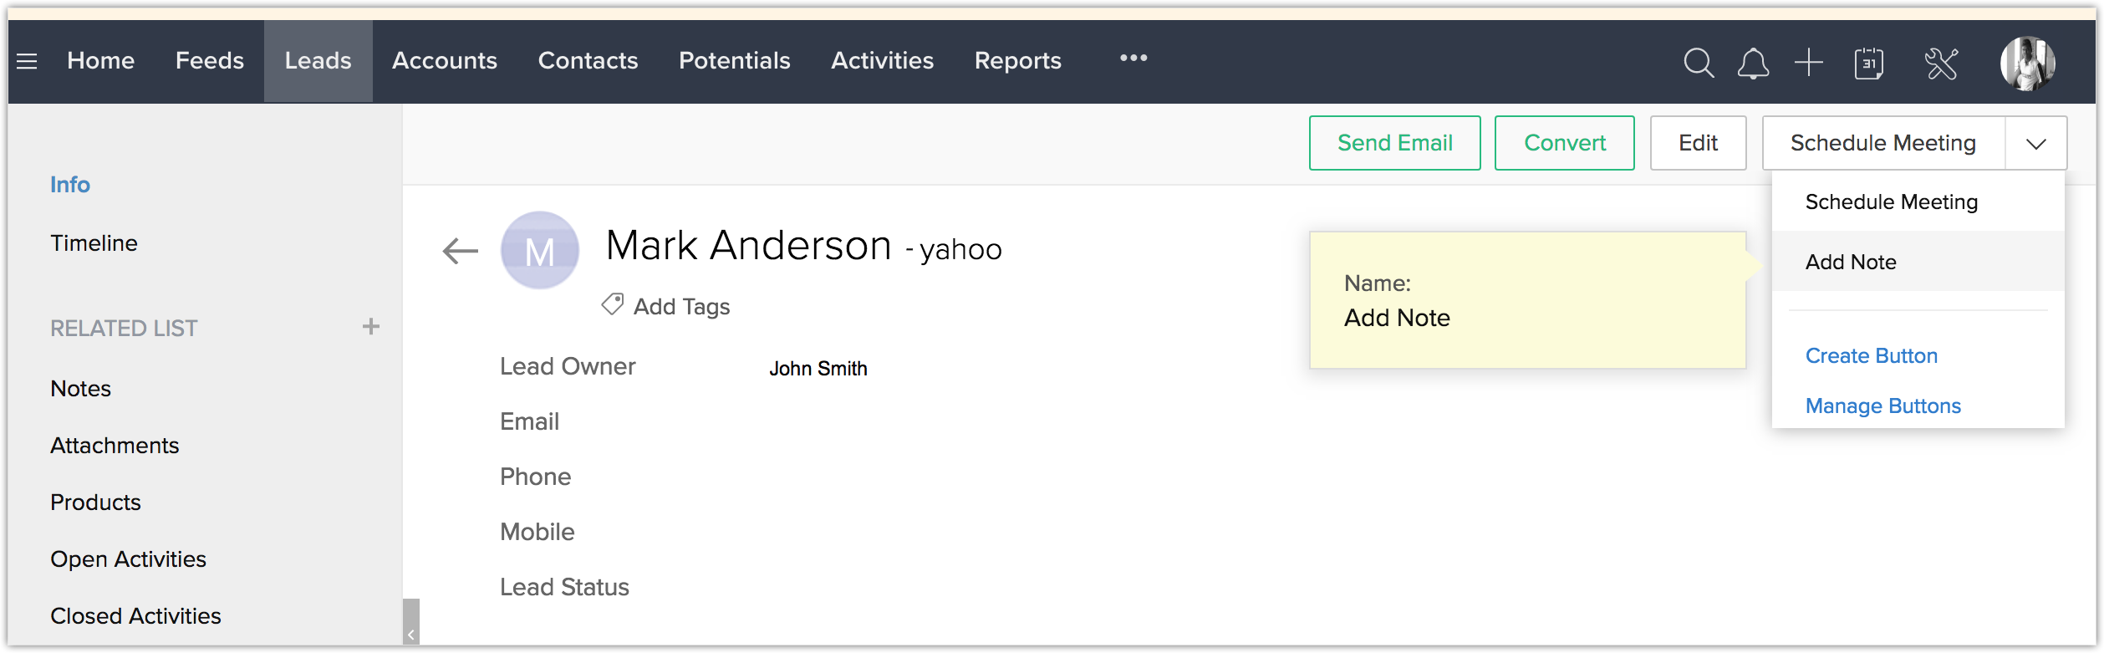The image size is (2104, 653).
Task: Open the Manage Buttons link
Action: coord(1882,406)
